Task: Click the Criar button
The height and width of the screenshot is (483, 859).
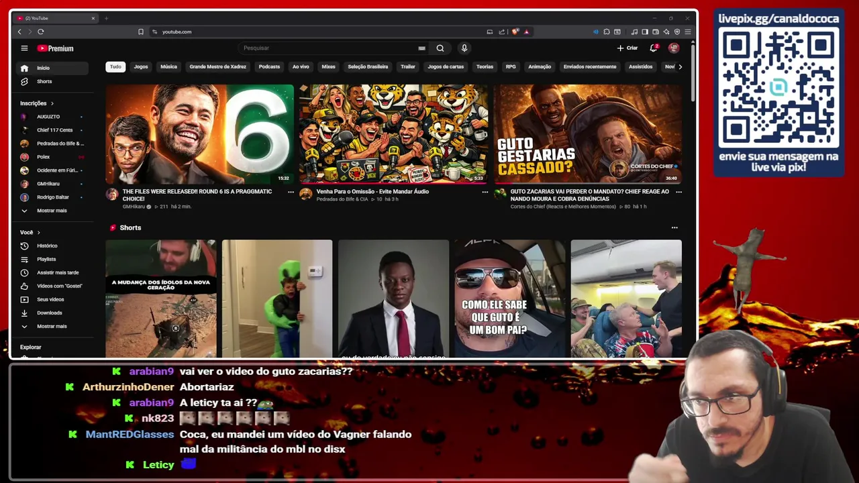Action: [x=627, y=48]
